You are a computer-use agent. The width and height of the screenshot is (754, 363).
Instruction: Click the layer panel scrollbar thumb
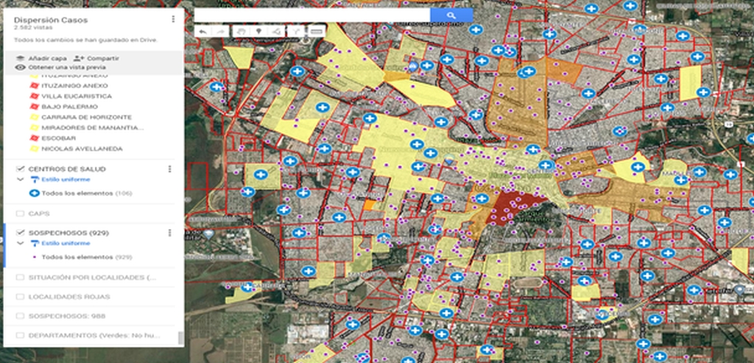[181, 338]
